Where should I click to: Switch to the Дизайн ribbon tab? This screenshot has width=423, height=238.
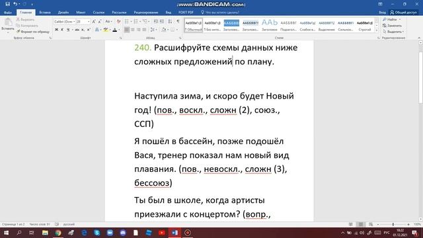(x=63, y=13)
